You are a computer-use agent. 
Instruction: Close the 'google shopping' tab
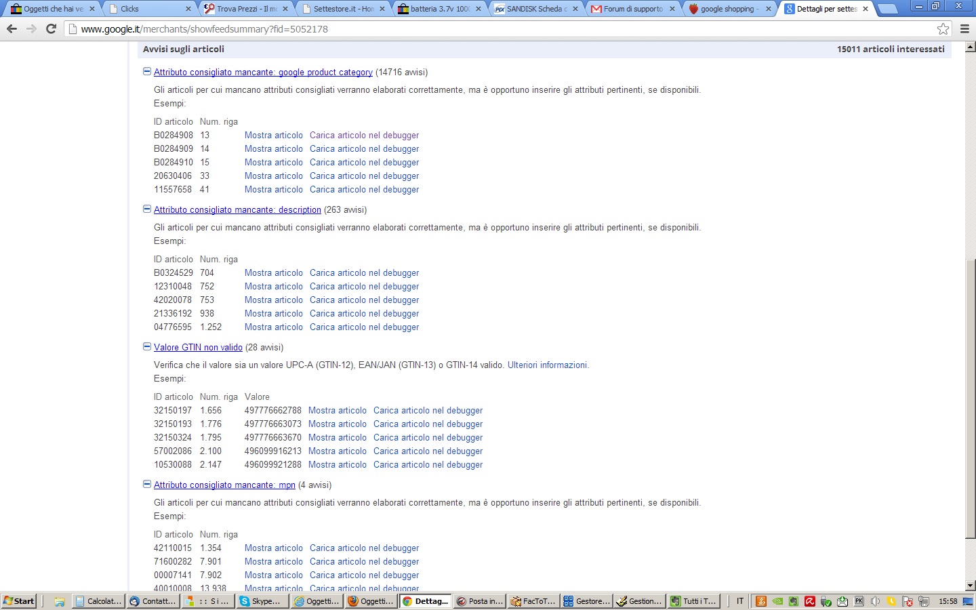click(769, 9)
